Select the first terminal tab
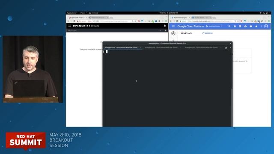The height and width of the screenshot is (154, 274). pos(122,47)
